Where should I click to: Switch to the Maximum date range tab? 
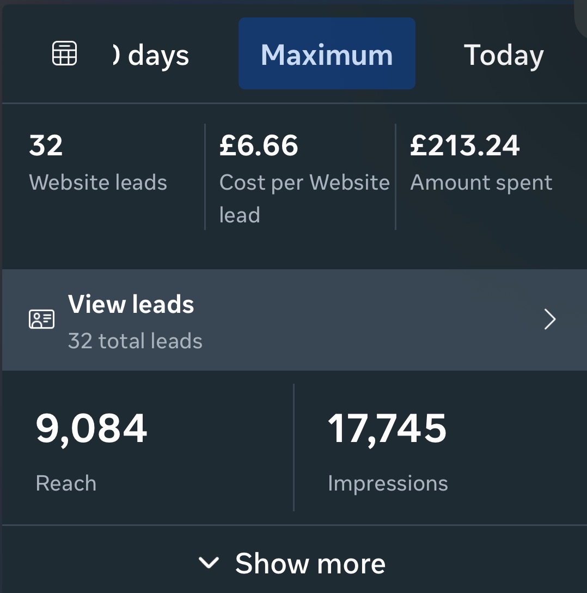pyautogui.click(x=327, y=54)
